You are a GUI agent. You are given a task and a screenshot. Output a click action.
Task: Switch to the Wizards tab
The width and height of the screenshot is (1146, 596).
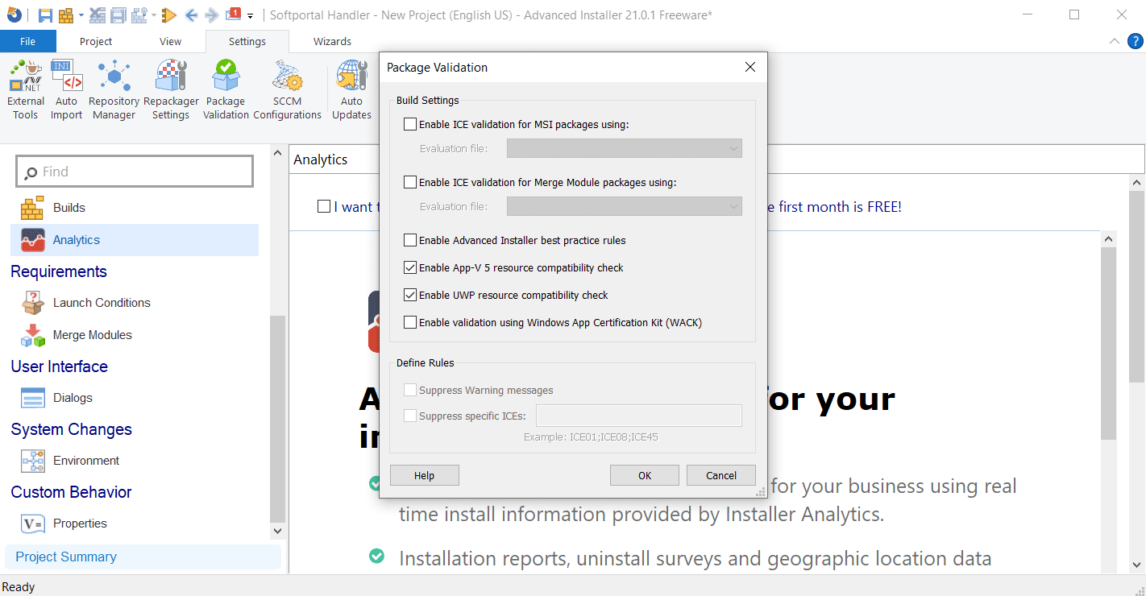tap(333, 41)
